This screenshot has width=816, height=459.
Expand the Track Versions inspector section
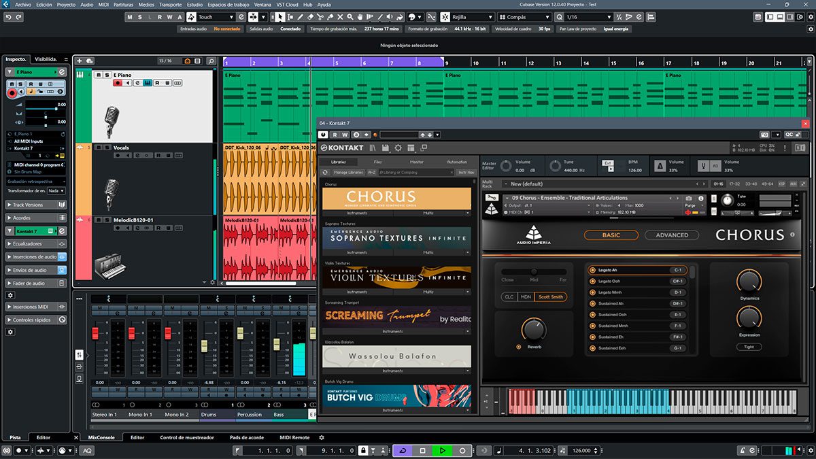pos(36,205)
